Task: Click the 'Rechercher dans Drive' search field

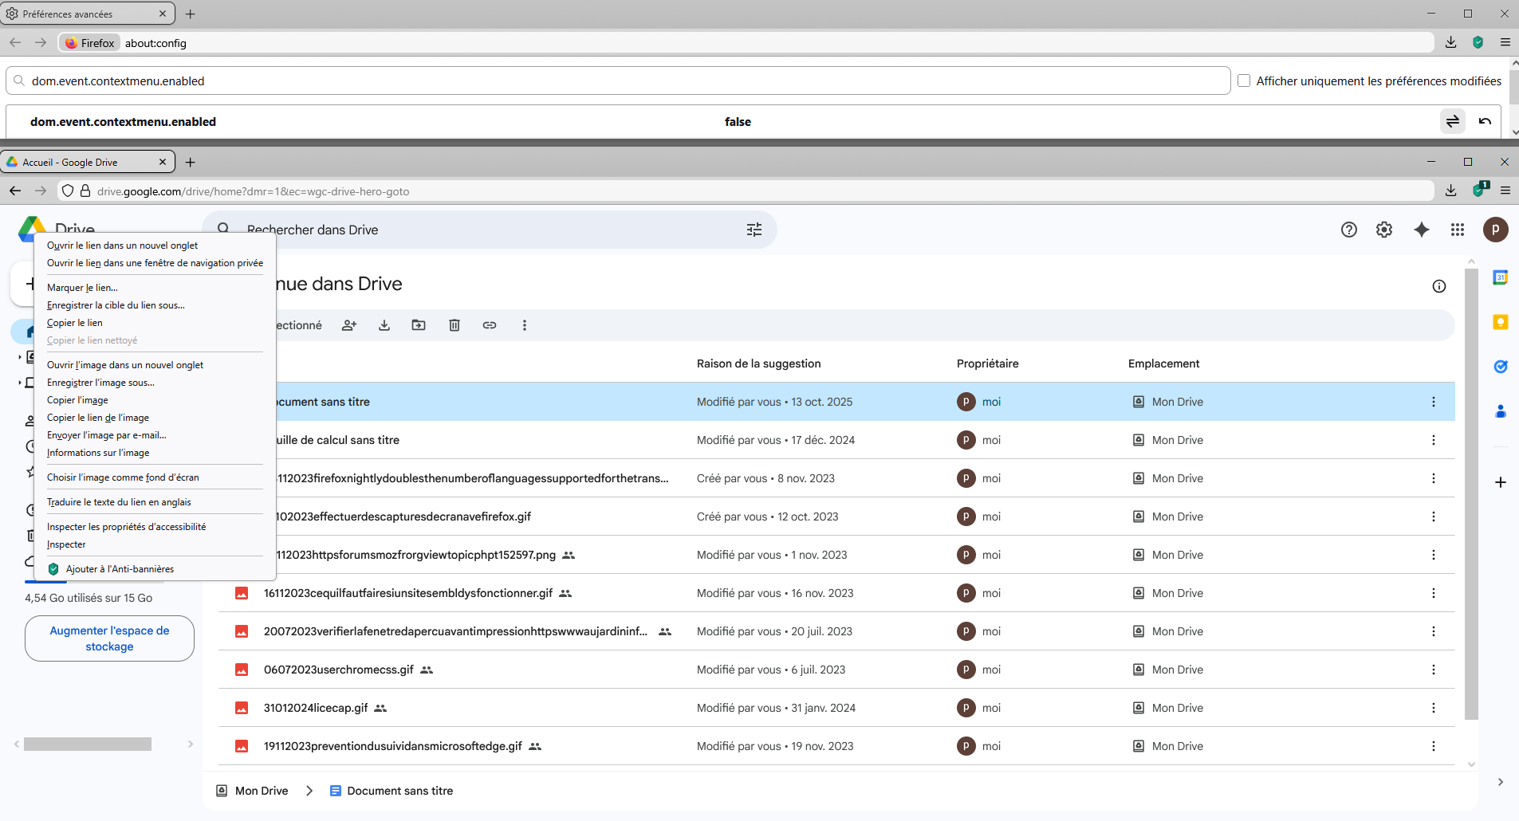Action: click(478, 230)
